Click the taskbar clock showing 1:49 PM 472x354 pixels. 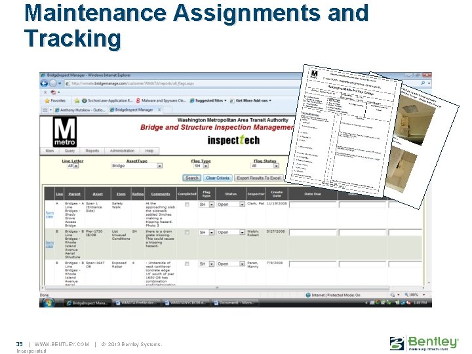click(420, 303)
